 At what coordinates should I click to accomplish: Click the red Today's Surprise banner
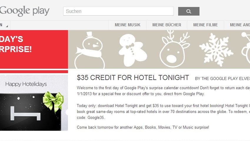(x=34, y=49)
